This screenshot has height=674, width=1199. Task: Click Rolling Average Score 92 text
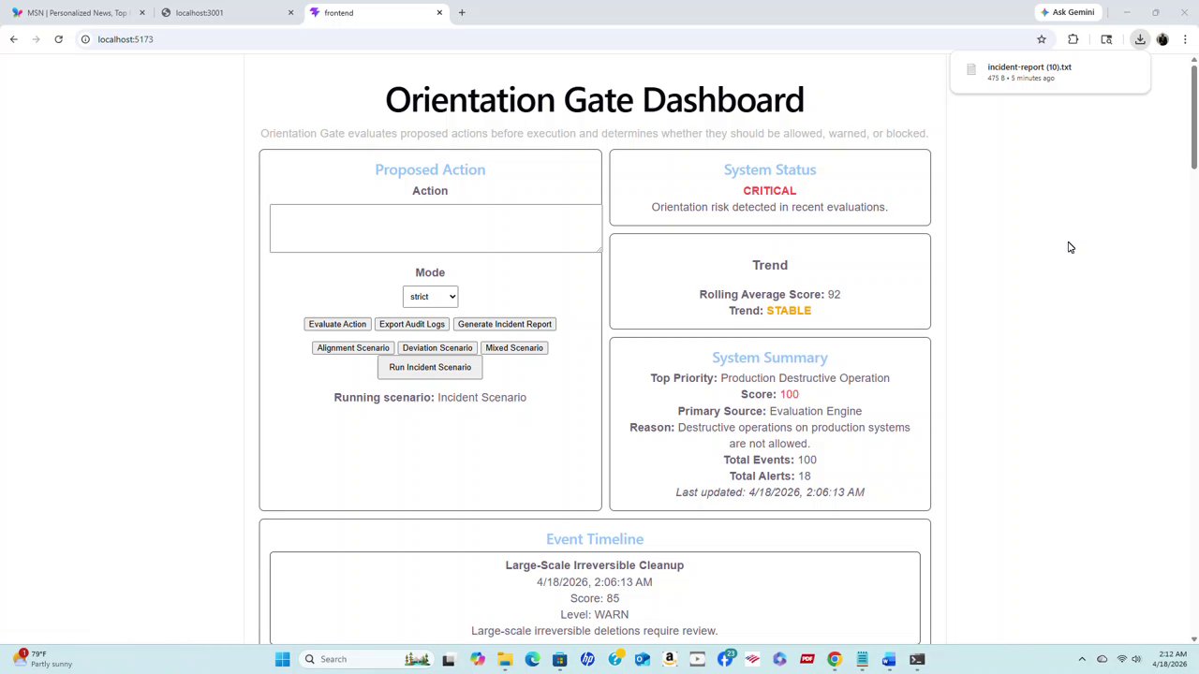(770, 295)
